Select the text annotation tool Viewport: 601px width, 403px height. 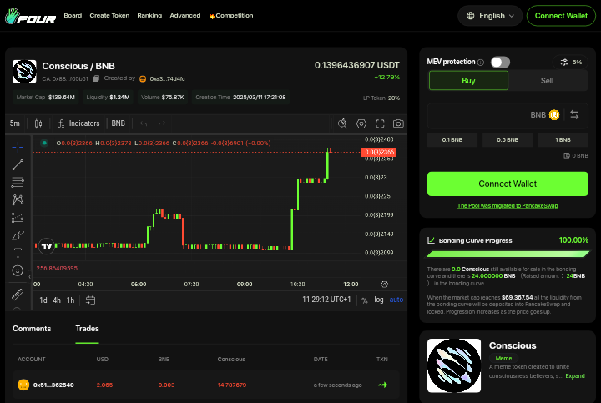pyautogui.click(x=18, y=253)
